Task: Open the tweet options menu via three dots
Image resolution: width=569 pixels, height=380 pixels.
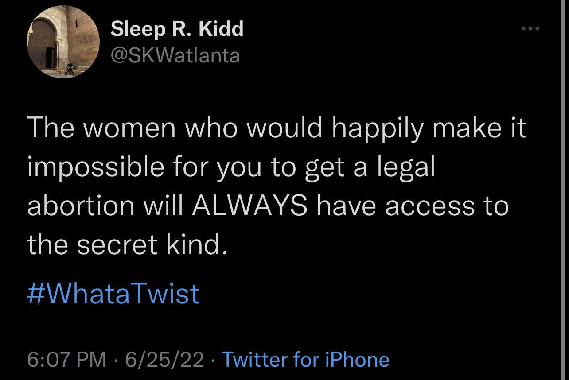Action: (x=530, y=28)
